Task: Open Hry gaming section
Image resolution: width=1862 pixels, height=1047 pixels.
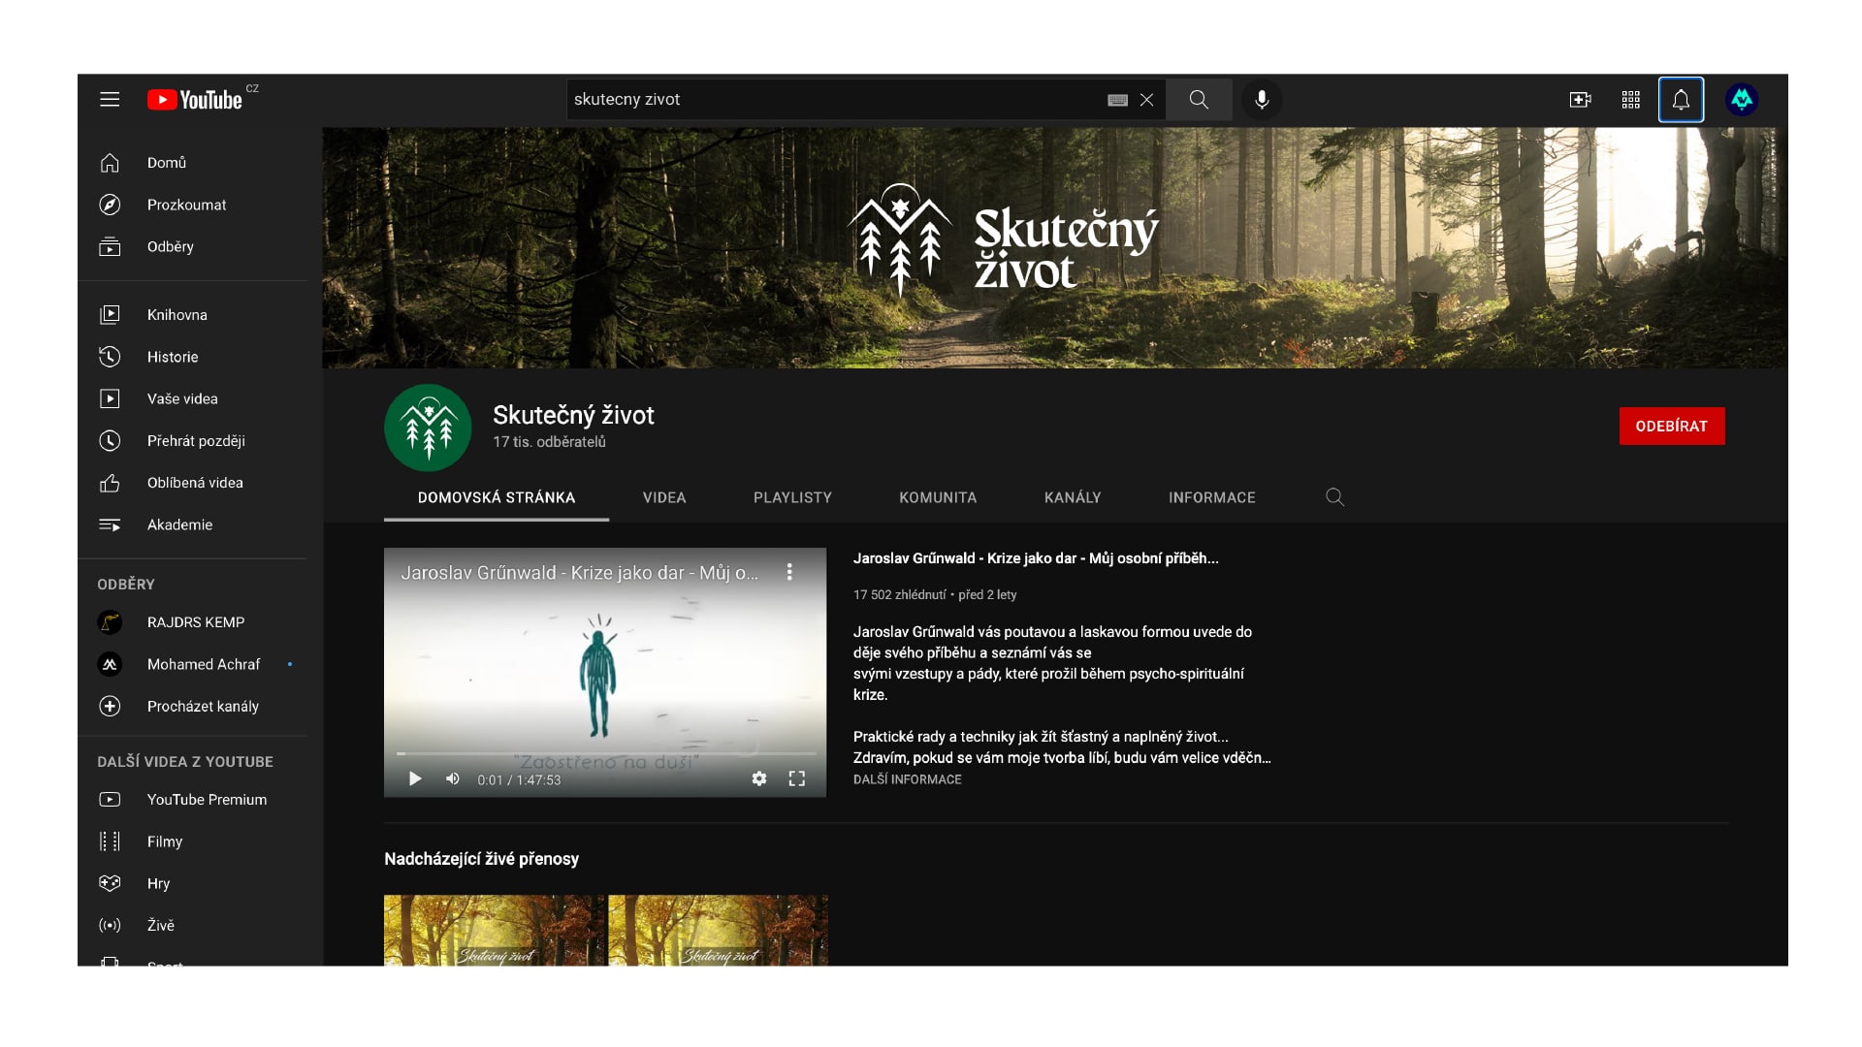Action: click(194, 883)
